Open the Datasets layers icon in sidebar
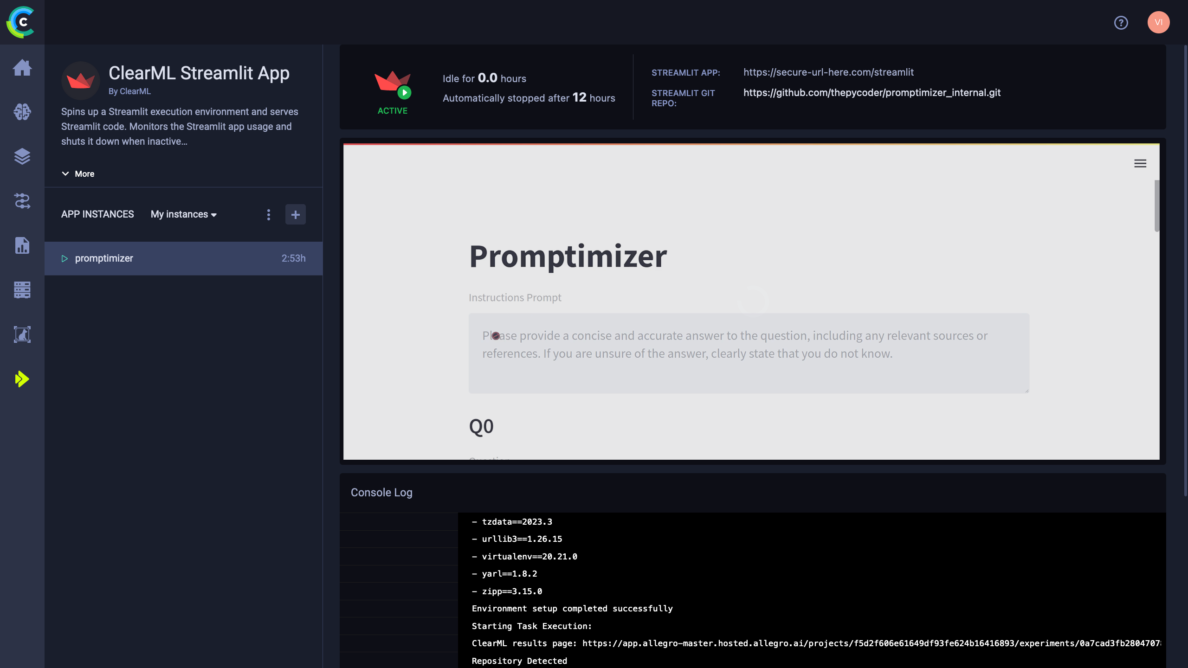 click(x=22, y=156)
